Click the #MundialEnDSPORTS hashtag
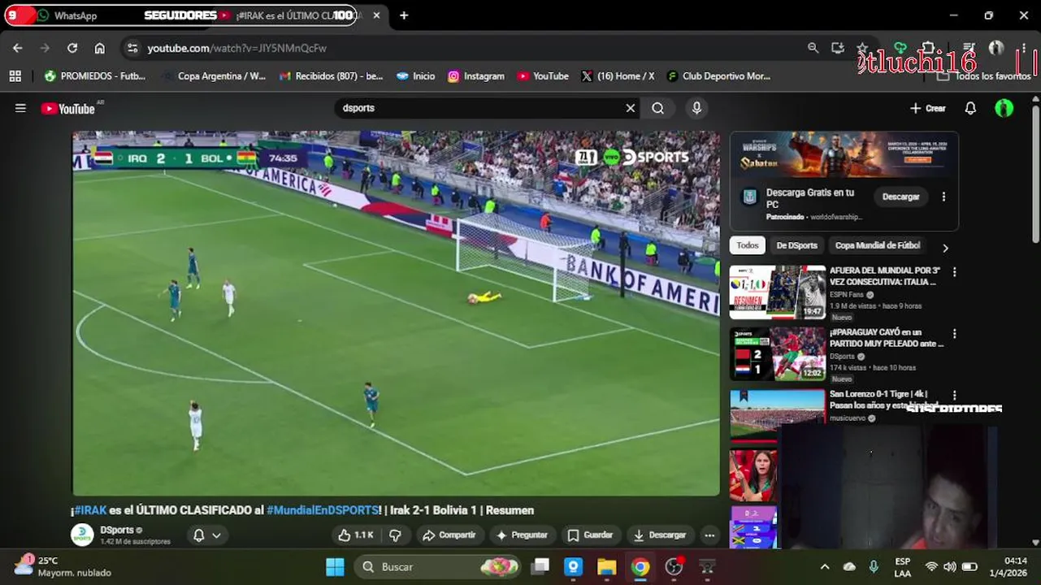This screenshot has width=1041, height=585. 322,510
